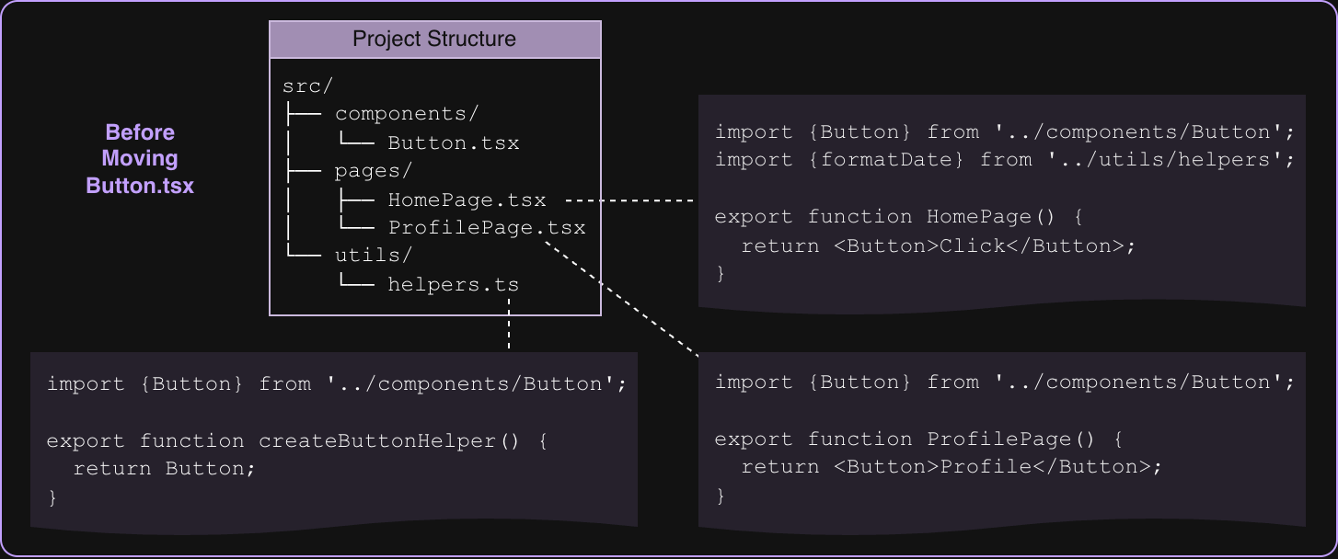Open ProfilePage.tsx from the file tree
The width and height of the screenshot is (1338, 559).
tap(486, 228)
